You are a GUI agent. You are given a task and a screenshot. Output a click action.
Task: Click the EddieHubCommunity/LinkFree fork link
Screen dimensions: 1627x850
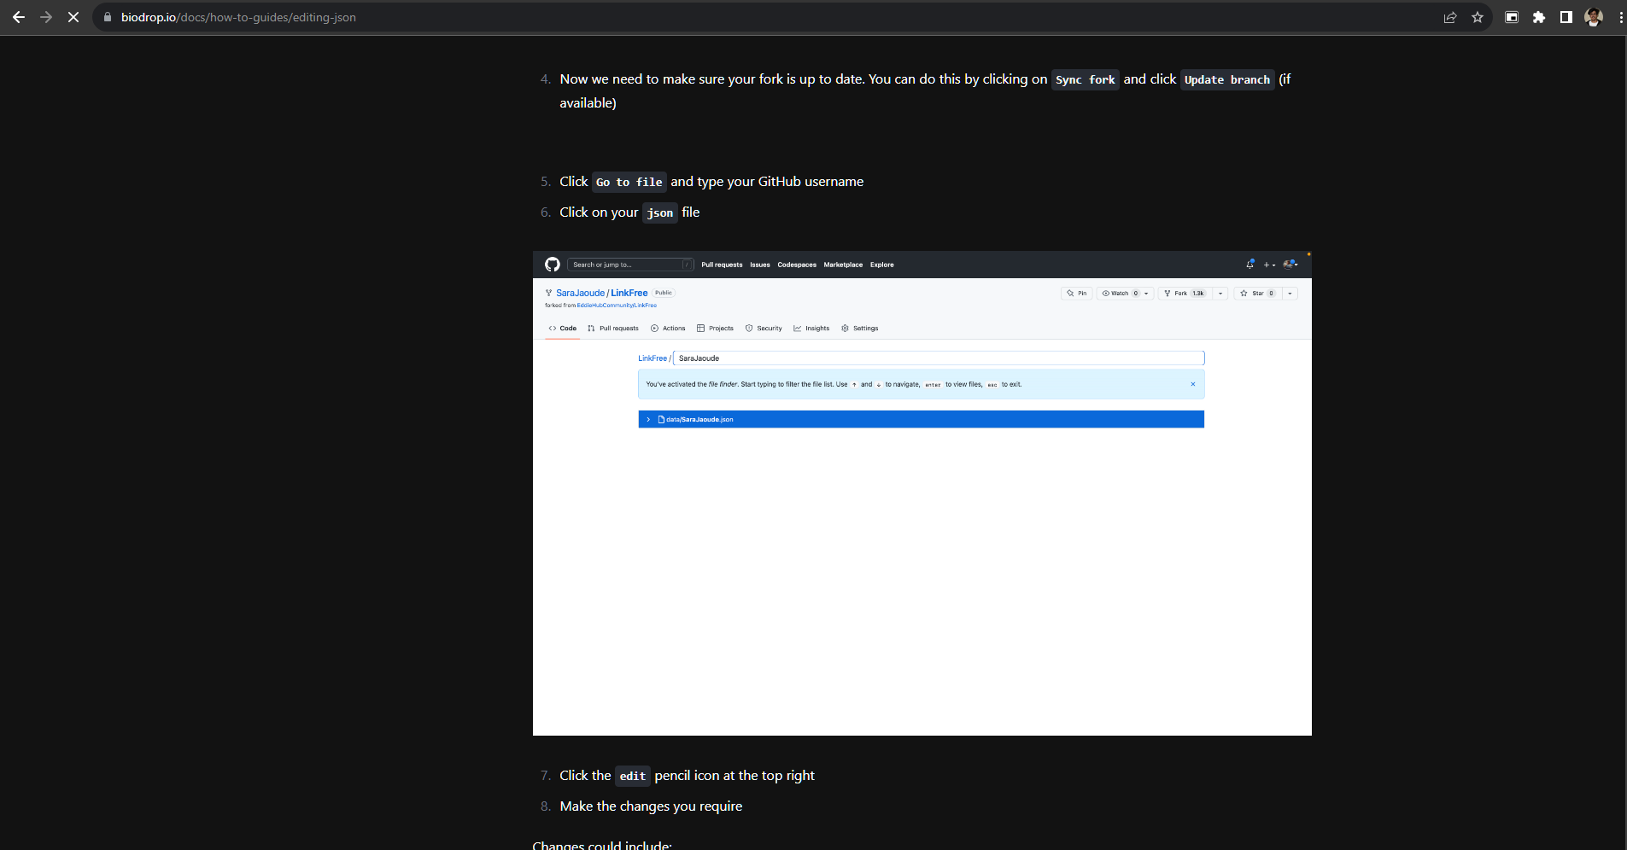(617, 305)
